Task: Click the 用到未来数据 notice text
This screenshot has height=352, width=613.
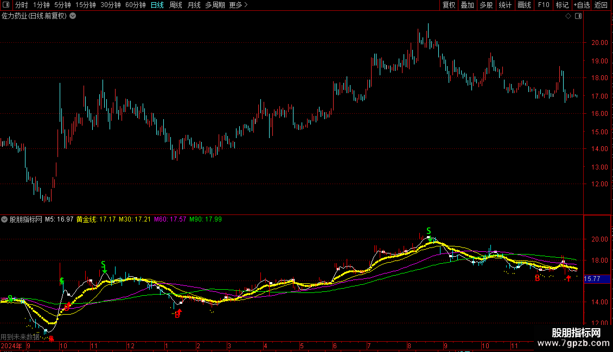Action: click(20, 337)
